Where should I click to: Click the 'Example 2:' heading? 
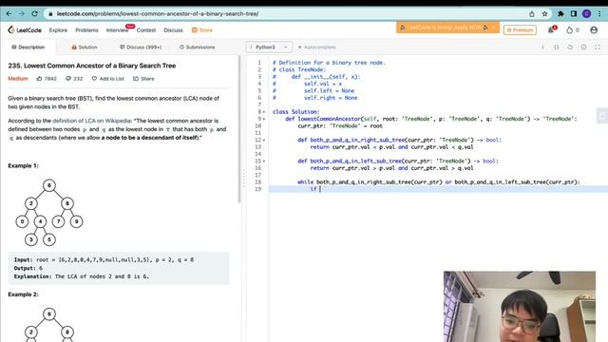[23, 294]
